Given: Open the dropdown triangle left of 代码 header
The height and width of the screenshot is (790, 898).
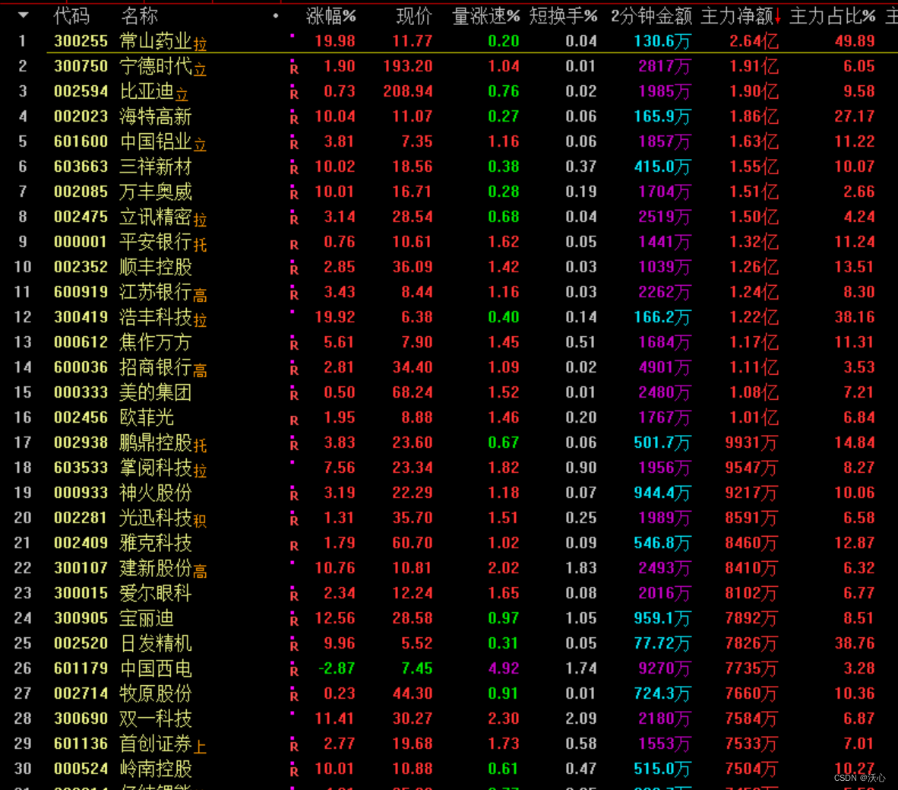Looking at the screenshot, I should [x=23, y=15].
